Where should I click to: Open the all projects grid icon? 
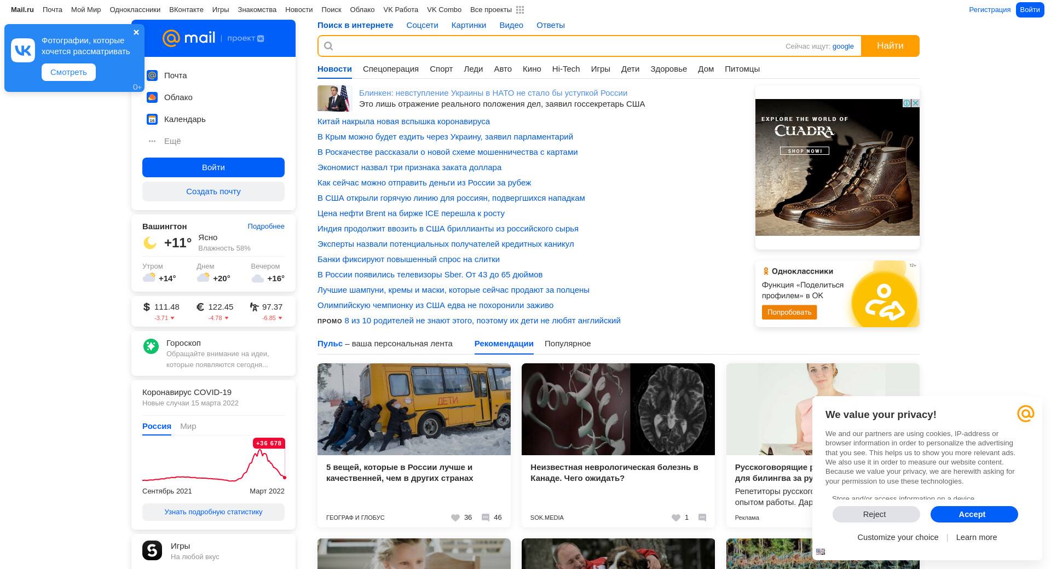(x=519, y=10)
